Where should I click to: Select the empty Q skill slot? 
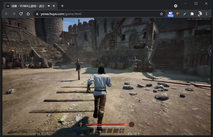(91, 131)
